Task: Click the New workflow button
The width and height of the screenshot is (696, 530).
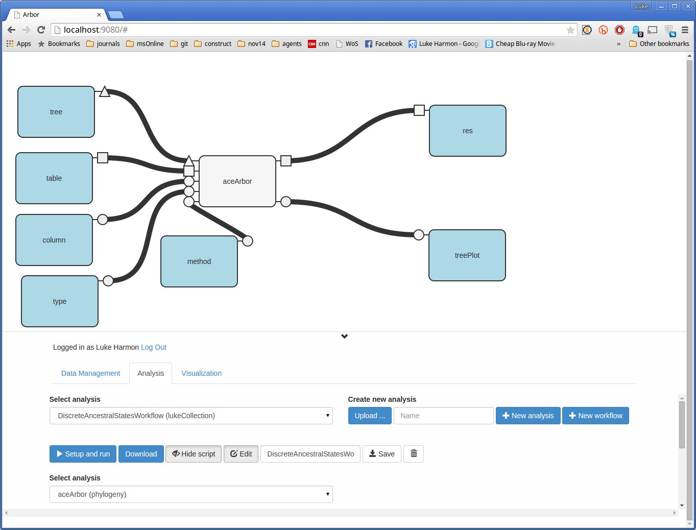Action: [x=595, y=416]
